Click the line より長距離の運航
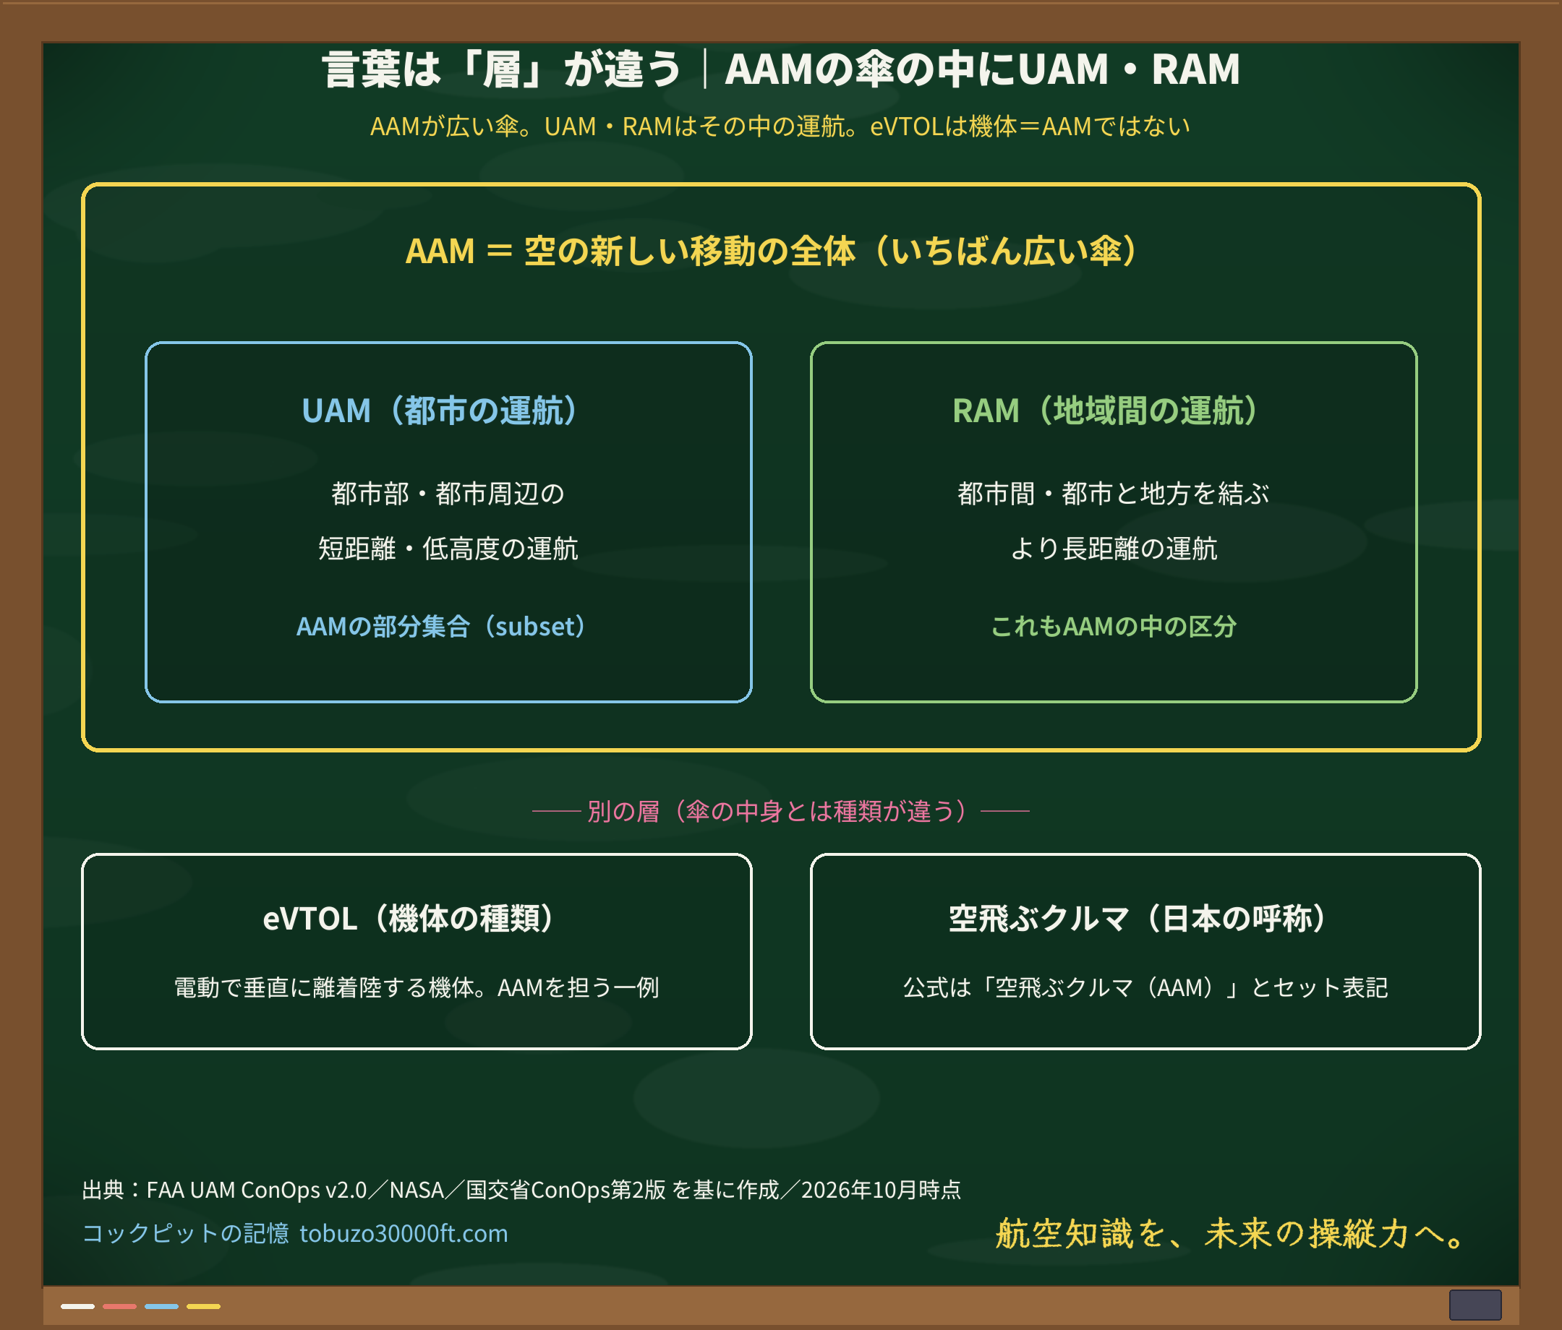 tap(1114, 549)
